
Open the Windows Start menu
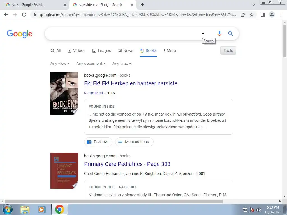click(x=7, y=209)
